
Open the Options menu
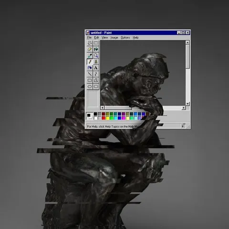tap(125, 38)
